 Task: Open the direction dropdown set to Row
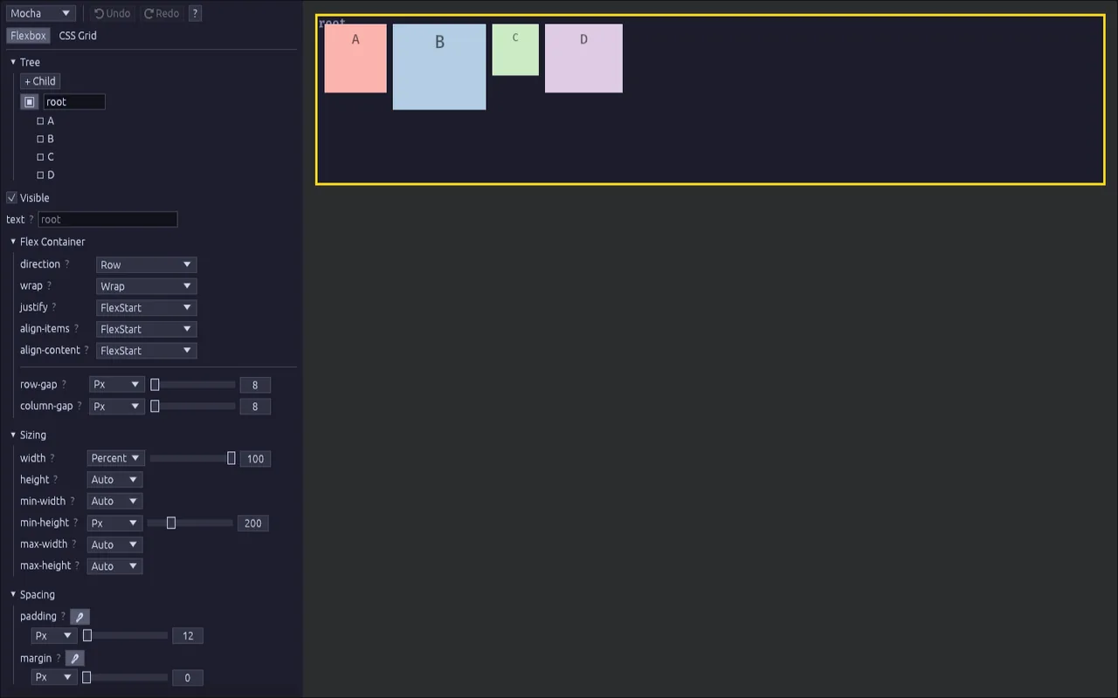coord(146,264)
